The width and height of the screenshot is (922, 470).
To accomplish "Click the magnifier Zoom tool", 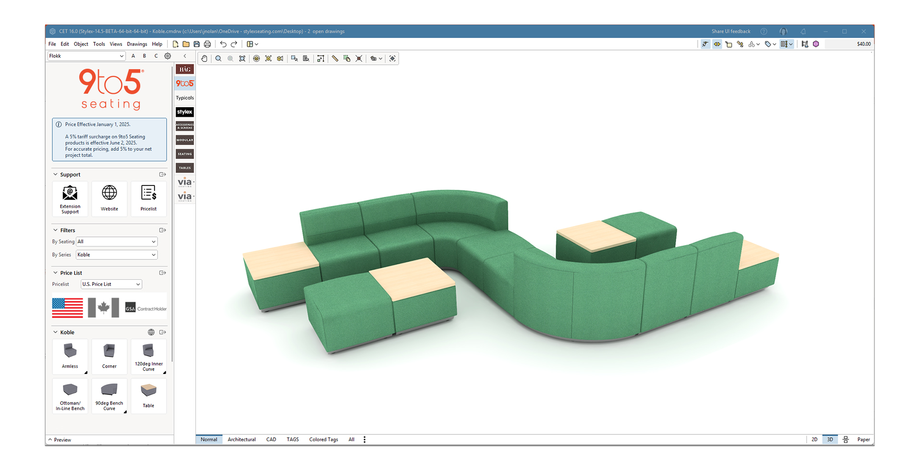I will tap(218, 59).
